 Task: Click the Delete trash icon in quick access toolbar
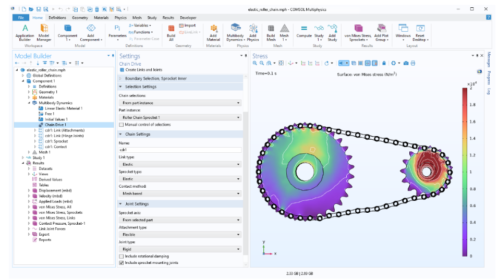[97, 9]
